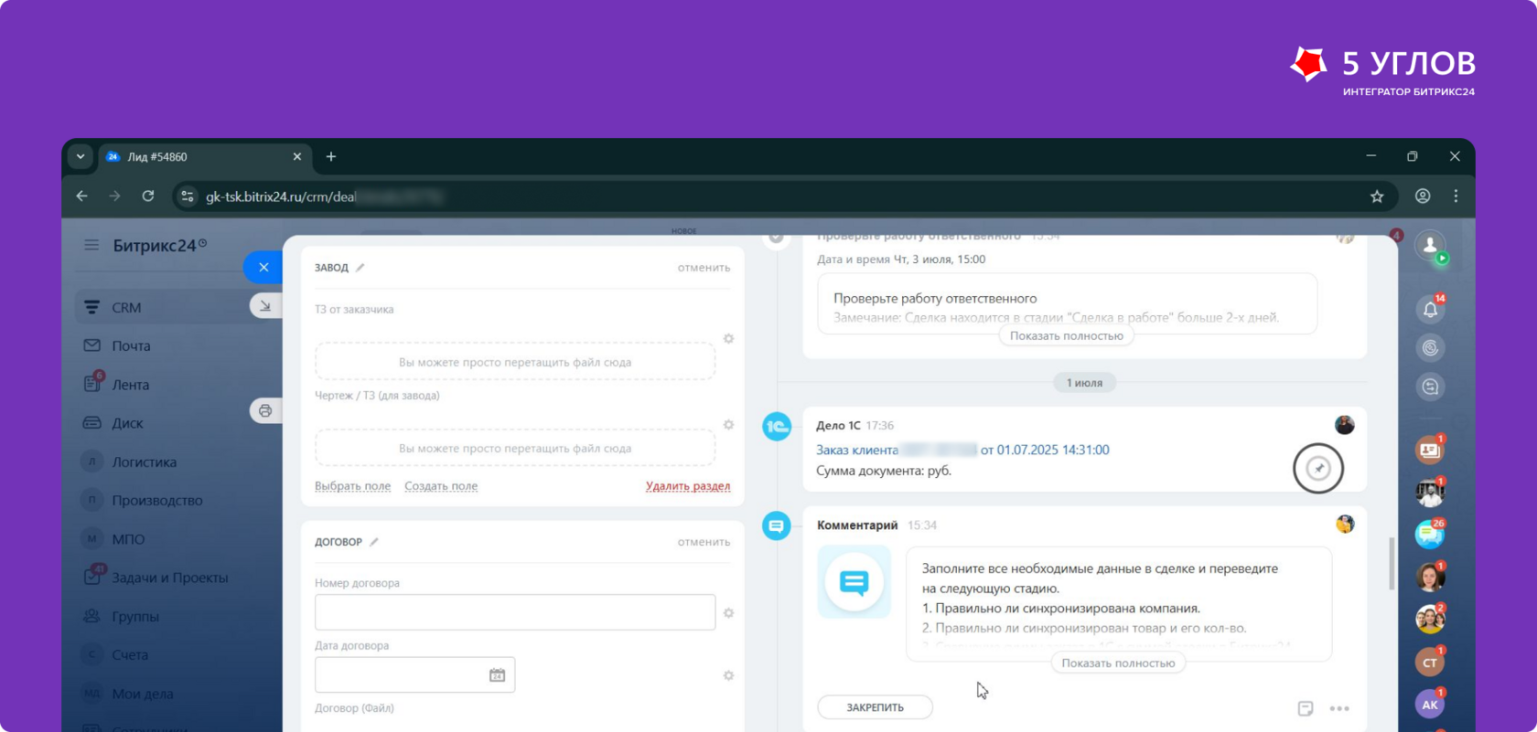Edit the ЗАВОД section title pencil icon
This screenshot has width=1537, height=732.
click(360, 268)
